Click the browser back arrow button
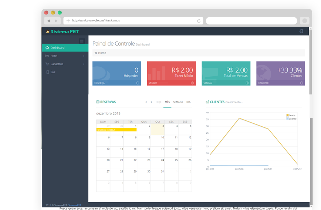The height and width of the screenshot is (210, 321). tap(48, 21)
